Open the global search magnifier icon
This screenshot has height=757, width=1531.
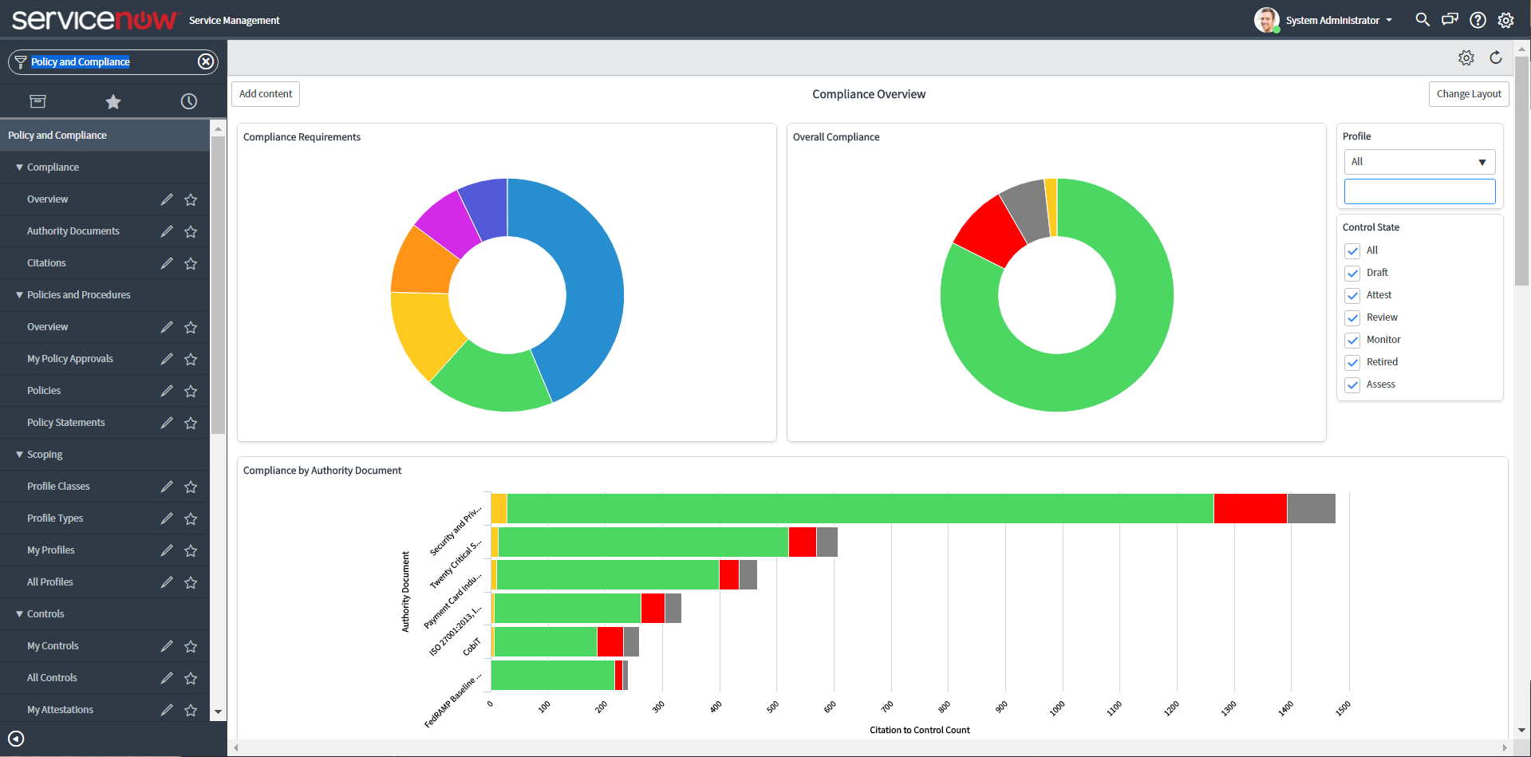pyautogui.click(x=1422, y=20)
